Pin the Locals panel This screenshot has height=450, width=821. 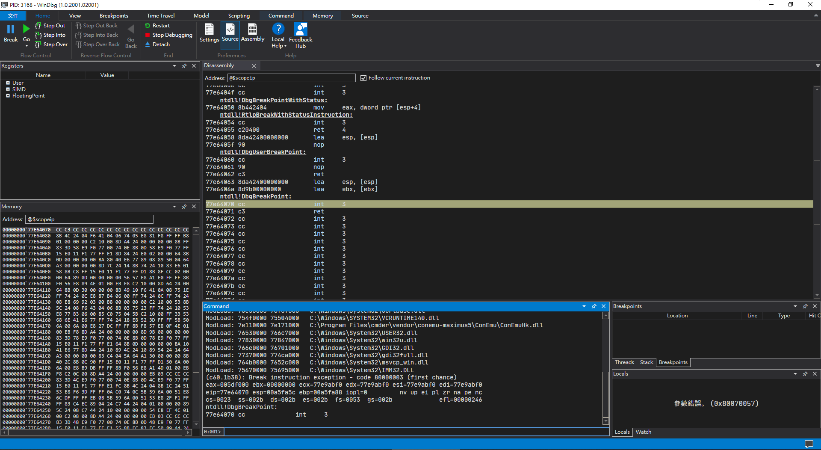click(x=805, y=374)
